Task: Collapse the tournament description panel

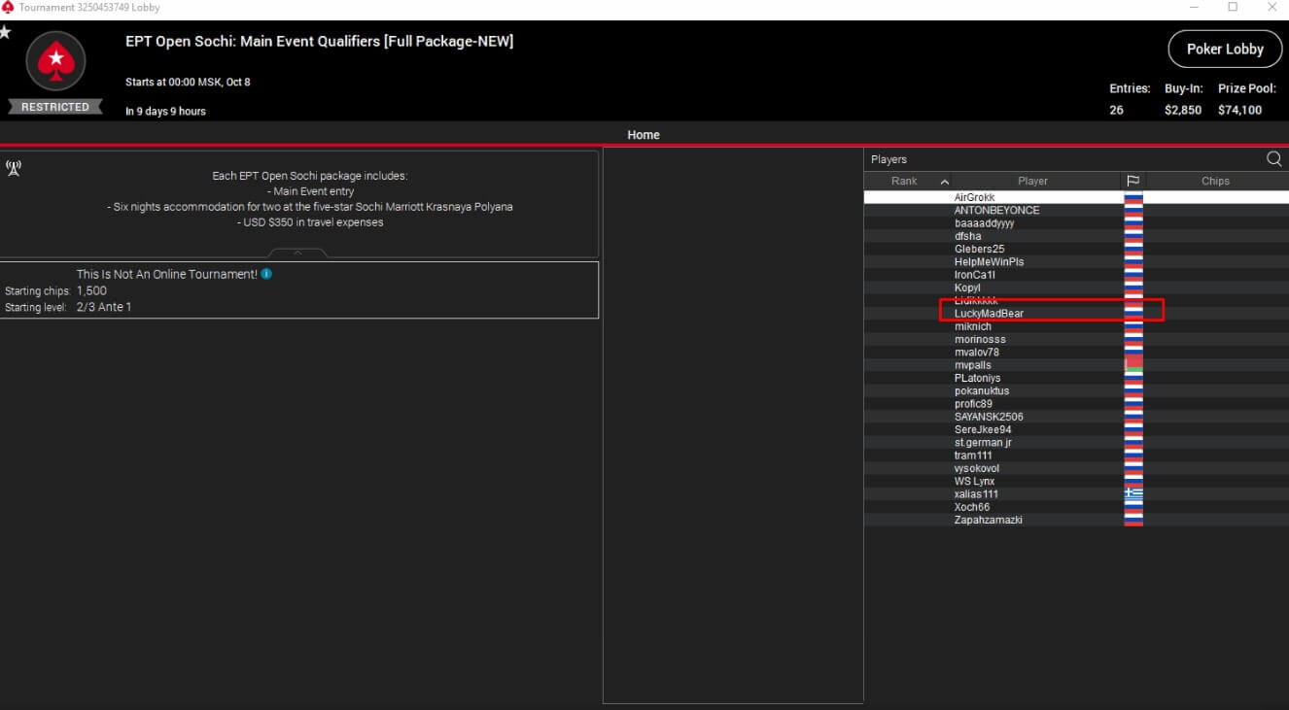Action: (298, 253)
